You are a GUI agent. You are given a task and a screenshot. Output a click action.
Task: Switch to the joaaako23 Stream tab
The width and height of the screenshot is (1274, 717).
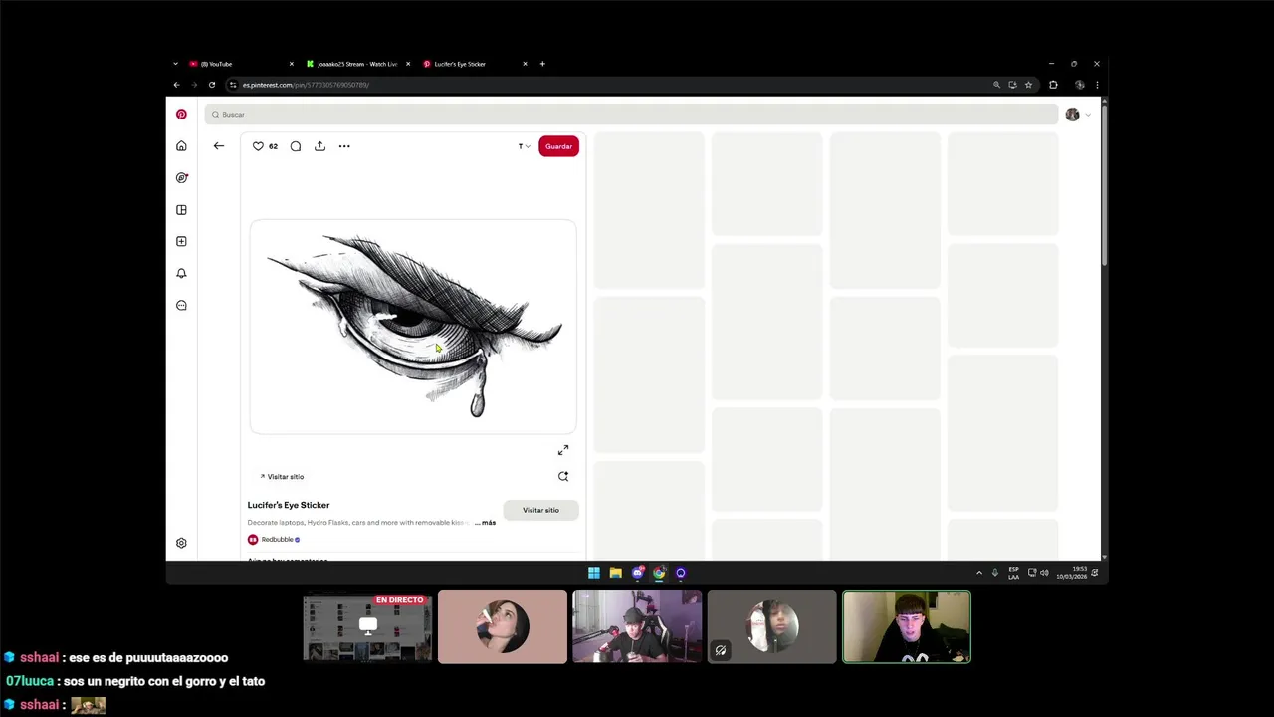tap(357, 64)
